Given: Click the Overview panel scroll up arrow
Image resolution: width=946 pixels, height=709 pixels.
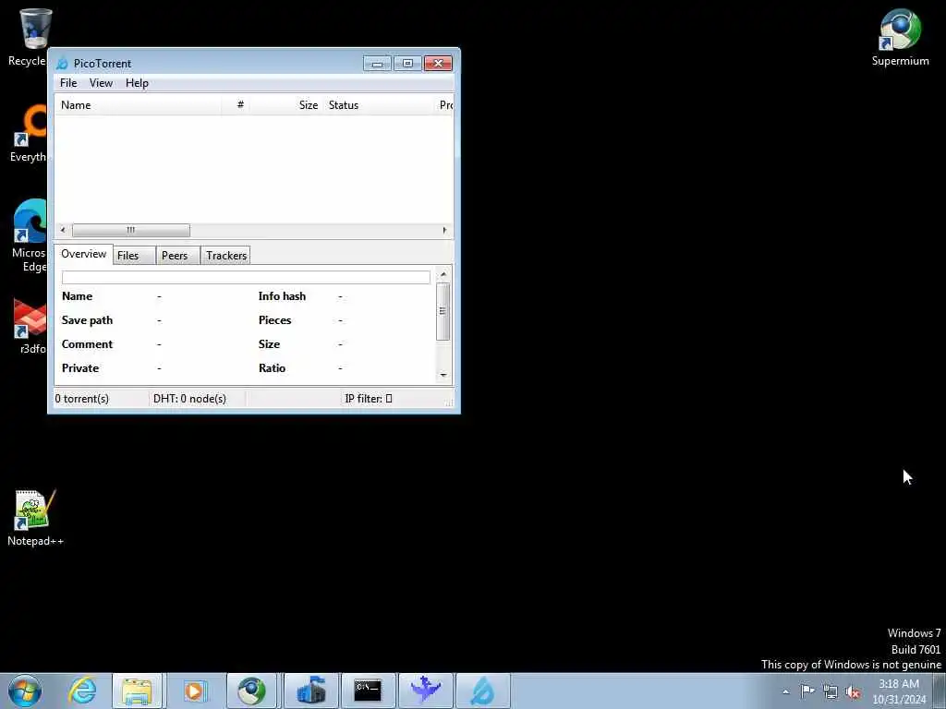Looking at the screenshot, I should coord(443,274).
